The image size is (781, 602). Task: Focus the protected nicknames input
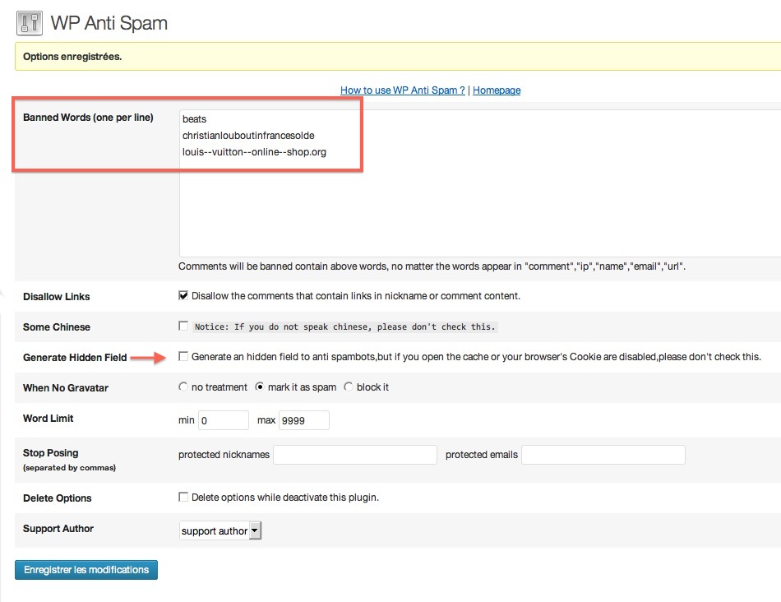[x=355, y=455]
